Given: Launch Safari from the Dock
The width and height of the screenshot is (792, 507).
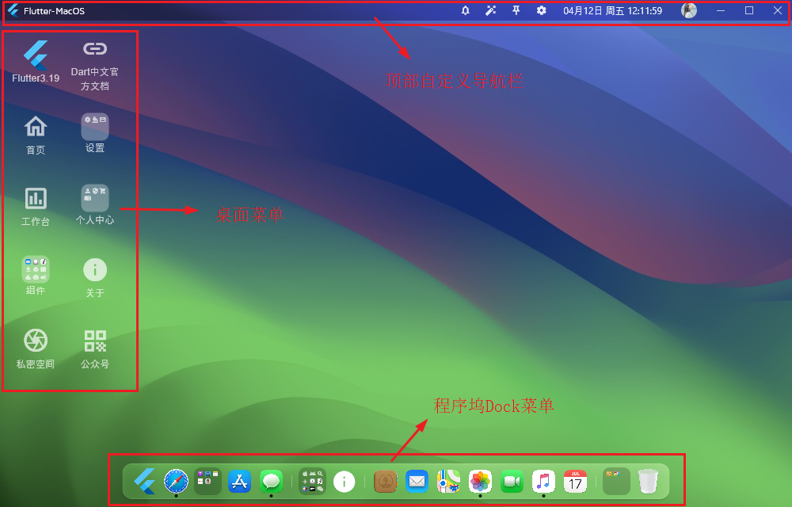Looking at the screenshot, I should pos(177,481).
